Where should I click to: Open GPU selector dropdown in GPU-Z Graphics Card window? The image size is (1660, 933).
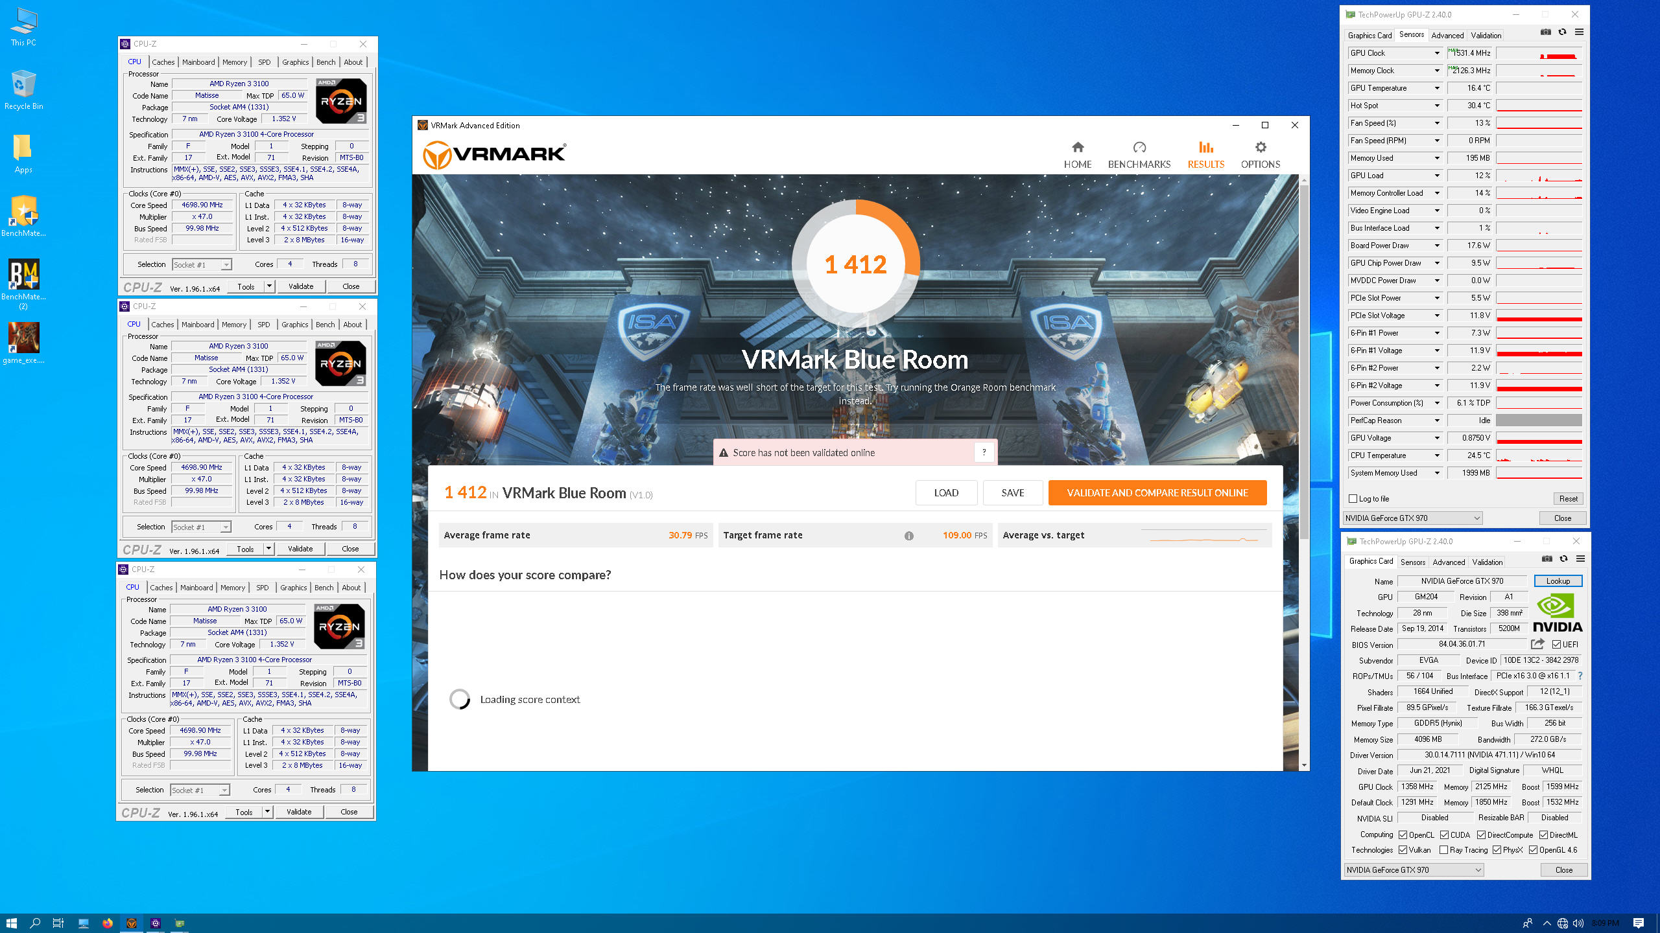pyautogui.click(x=1415, y=870)
